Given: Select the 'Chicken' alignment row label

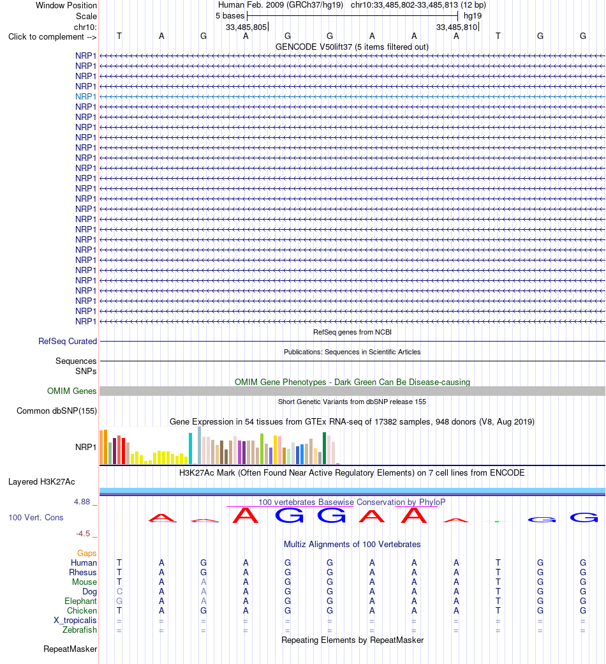Looking at the screenshot, I should tap(82, 610).
